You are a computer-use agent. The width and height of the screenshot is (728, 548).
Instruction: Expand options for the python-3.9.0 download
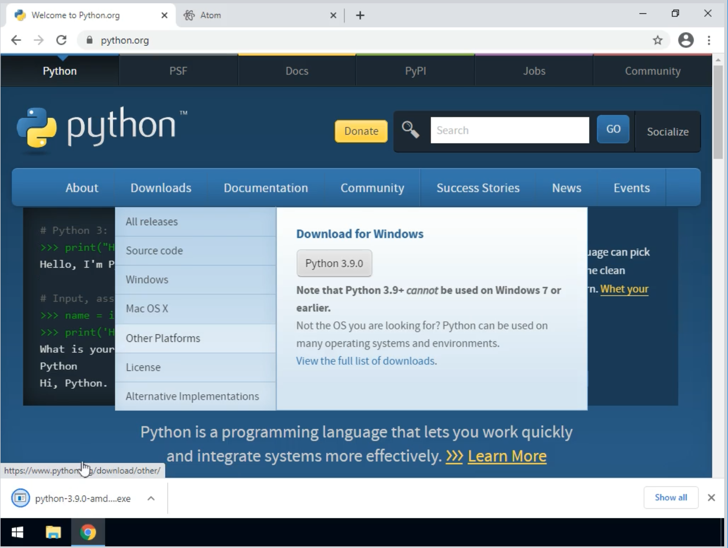tap(151, 498)
